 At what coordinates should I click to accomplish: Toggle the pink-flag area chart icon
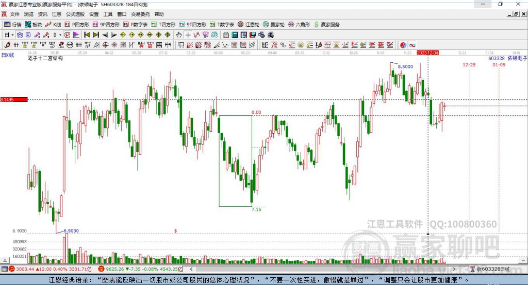pyautogui.click(x=76, y=35)
